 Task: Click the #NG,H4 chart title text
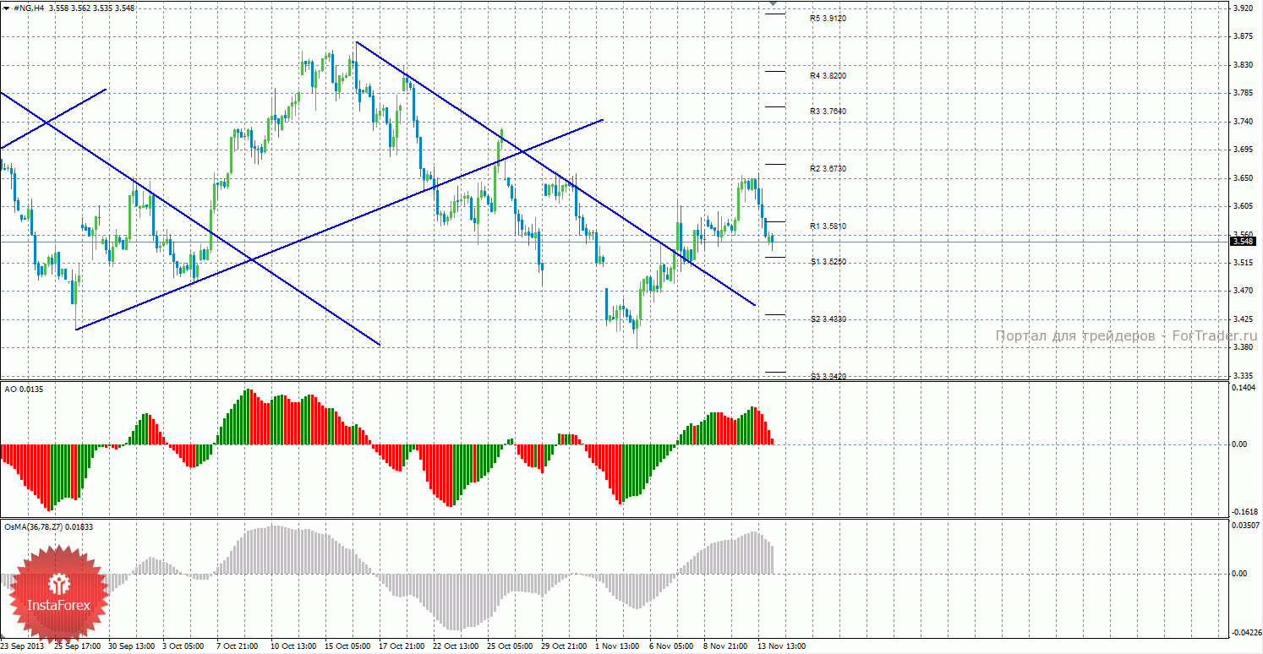(29, 8)
